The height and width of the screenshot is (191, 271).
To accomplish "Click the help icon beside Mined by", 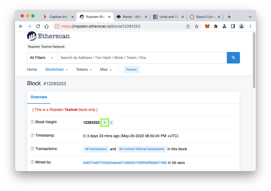I will [x=32, y=162].
